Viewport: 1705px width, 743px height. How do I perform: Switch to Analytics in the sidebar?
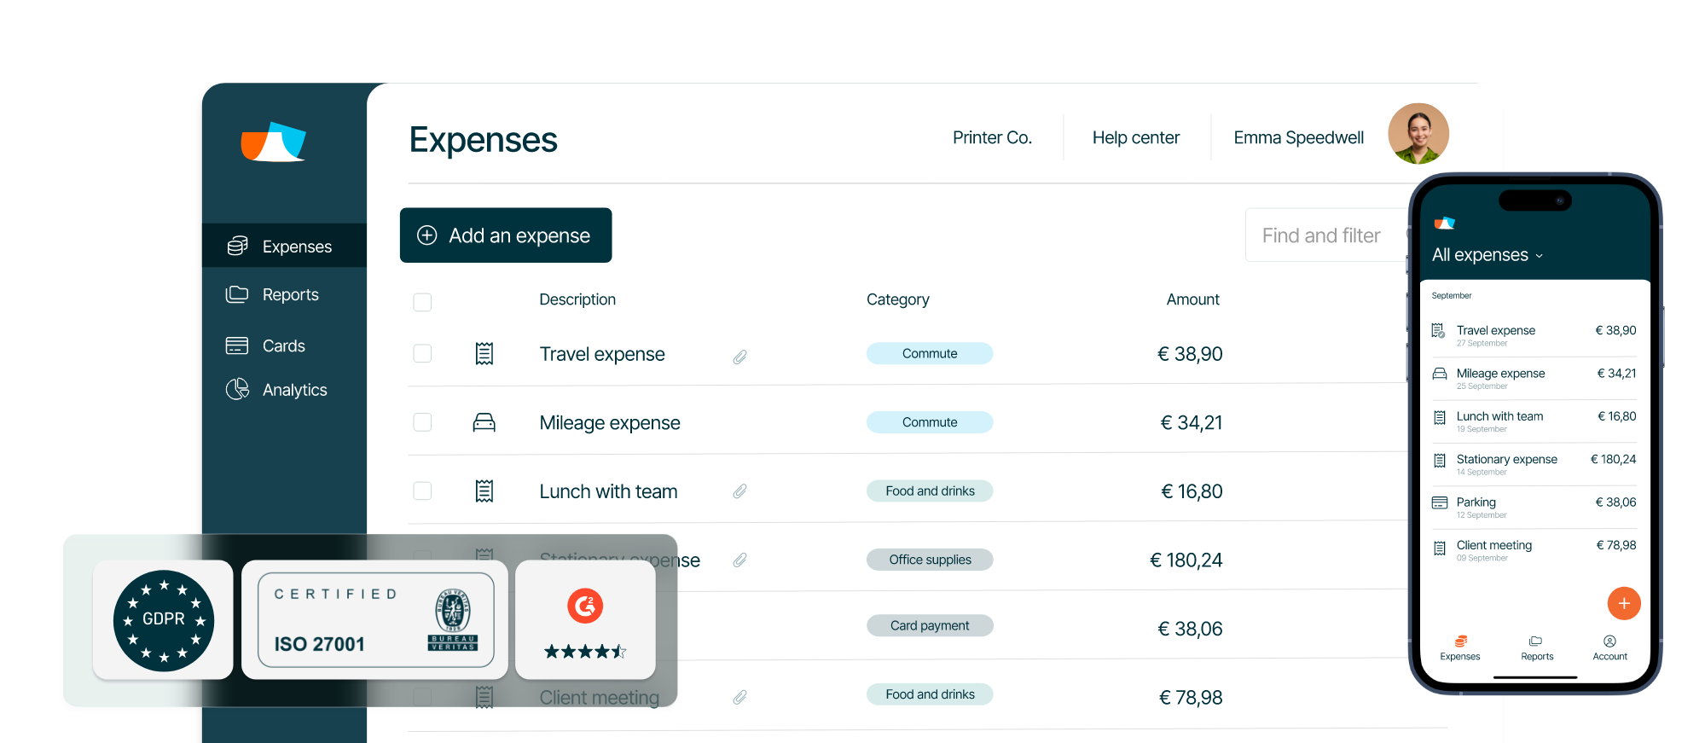294,390
